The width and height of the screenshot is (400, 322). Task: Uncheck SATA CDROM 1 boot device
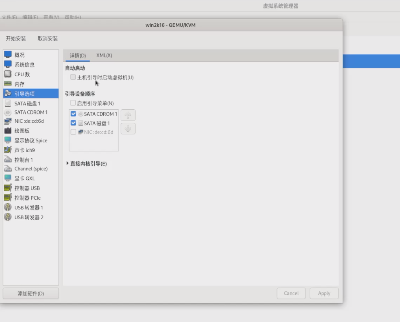[73, 114]
